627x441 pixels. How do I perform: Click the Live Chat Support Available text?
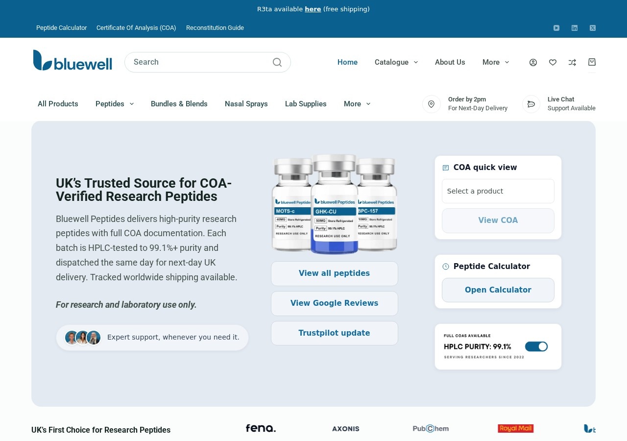point(572,104)
